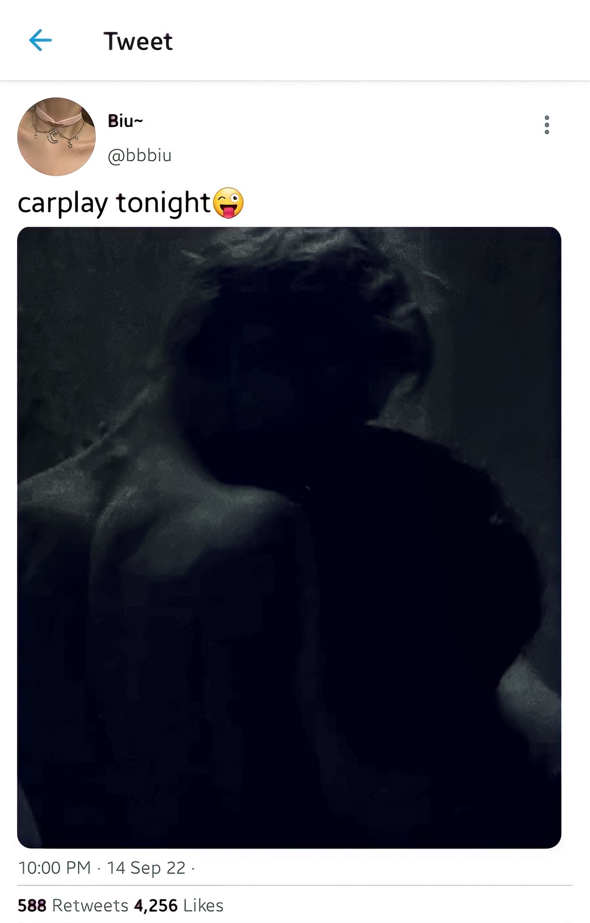
Task: View the 4,256 Likes list
Action: [179, 905]
